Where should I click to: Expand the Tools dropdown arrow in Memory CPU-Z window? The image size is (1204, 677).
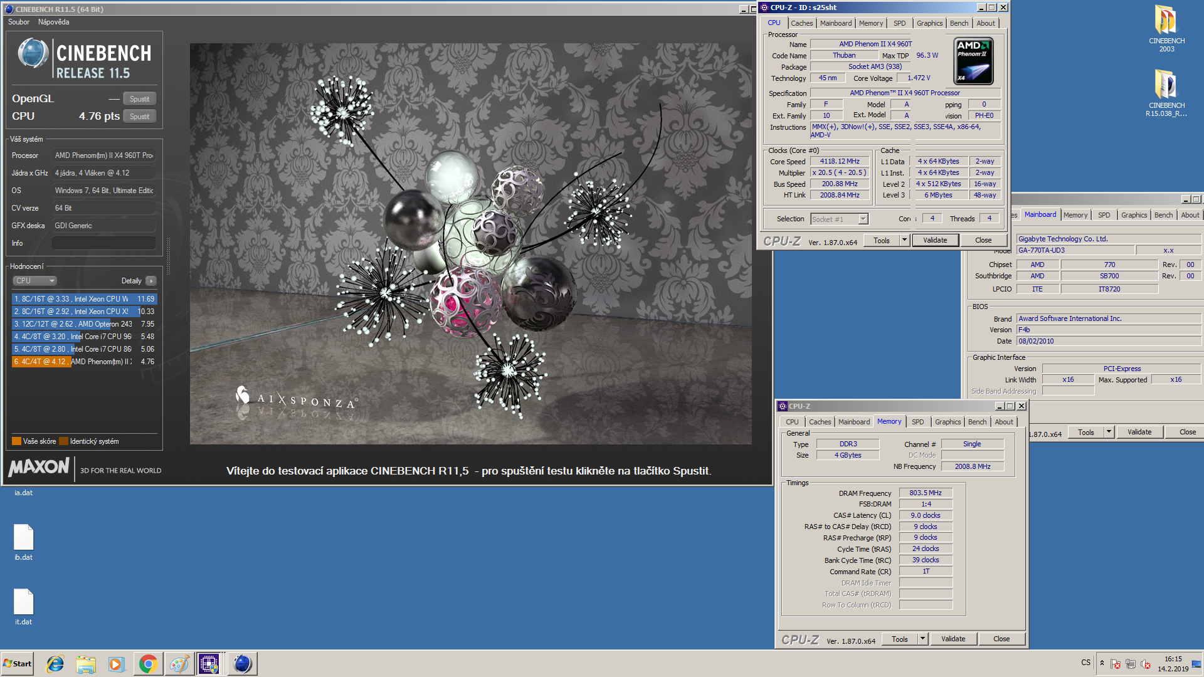(922, 639)
